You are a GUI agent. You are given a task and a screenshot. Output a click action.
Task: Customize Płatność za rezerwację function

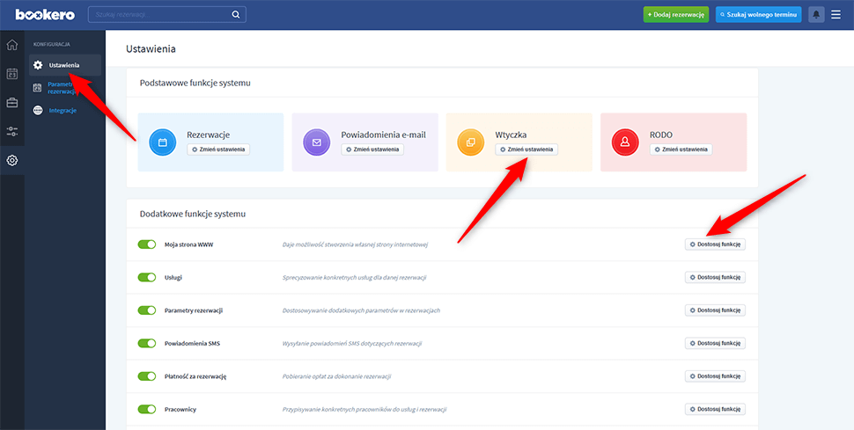coord(715,376)
